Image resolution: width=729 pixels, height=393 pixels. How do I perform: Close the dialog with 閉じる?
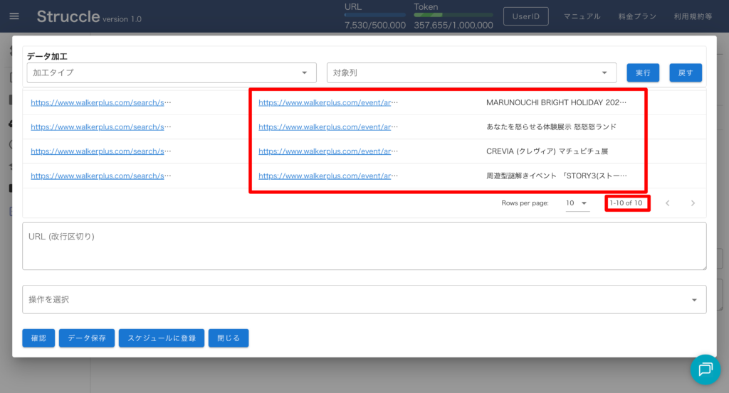click(x=229, y=338)
